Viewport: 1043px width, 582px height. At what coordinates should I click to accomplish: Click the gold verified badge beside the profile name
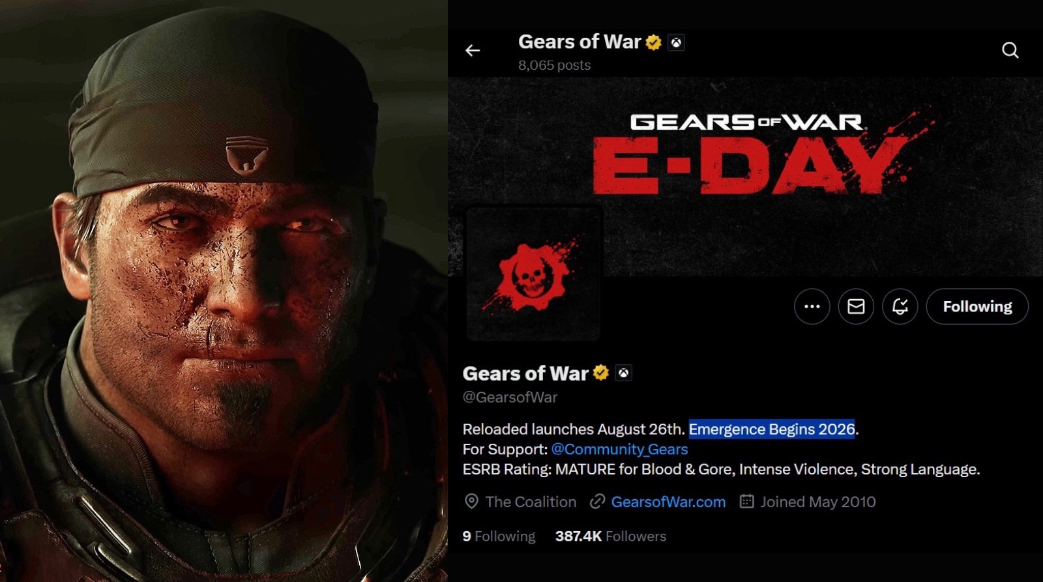(600, 373)
